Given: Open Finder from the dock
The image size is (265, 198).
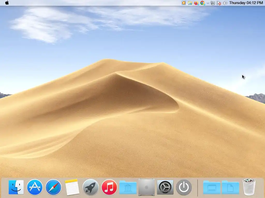Looking at the screenshot, I should (16, 187).
